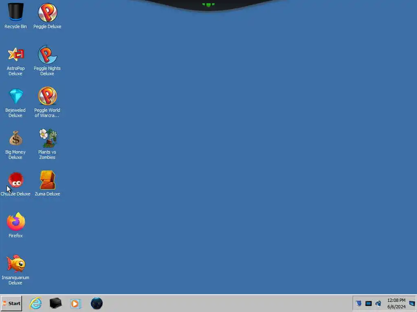Select the Big Money Deluxe money bag icon

[16, 138]
